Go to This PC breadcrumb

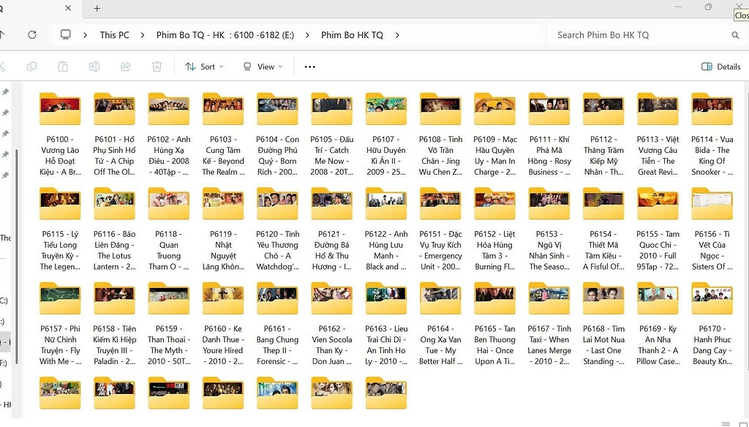tap(115, 35)
